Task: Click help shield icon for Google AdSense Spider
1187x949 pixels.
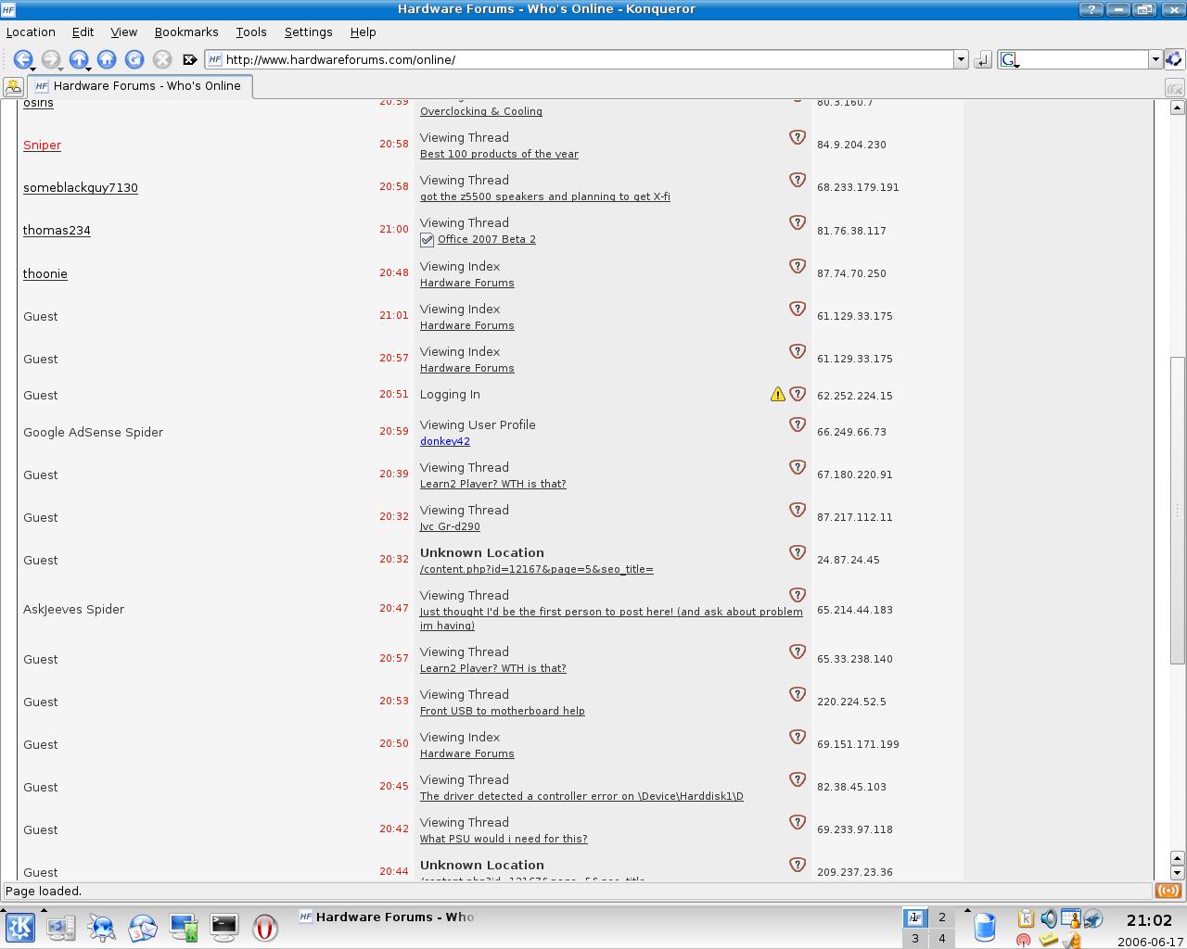Action: (x=798, y=424)
